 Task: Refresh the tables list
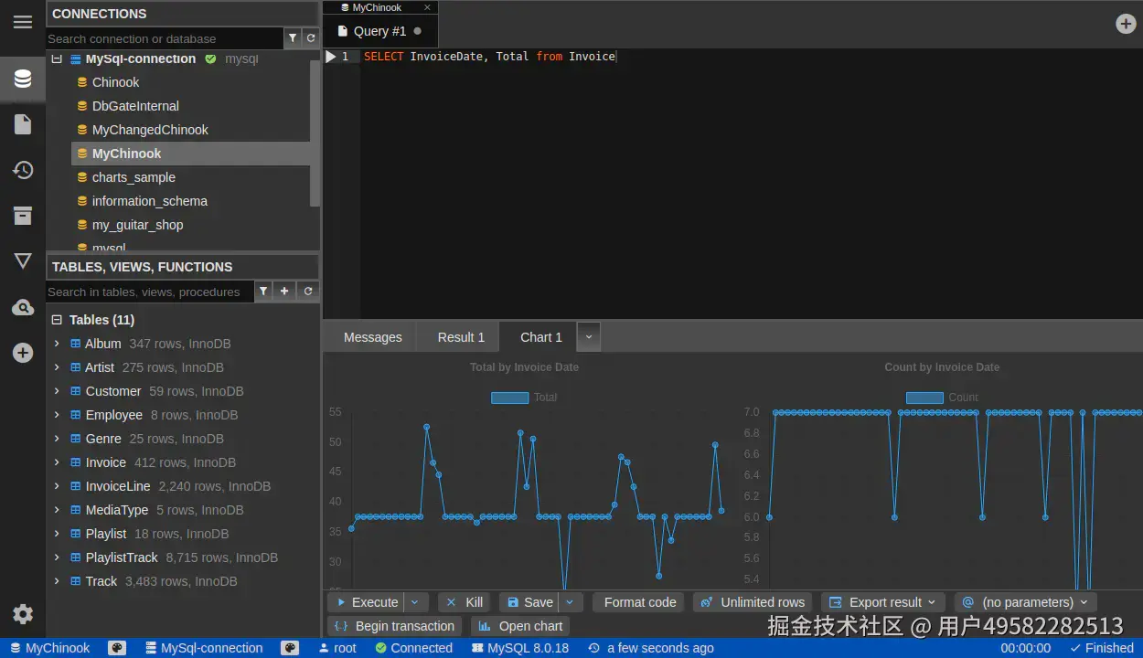click(308, 292)
